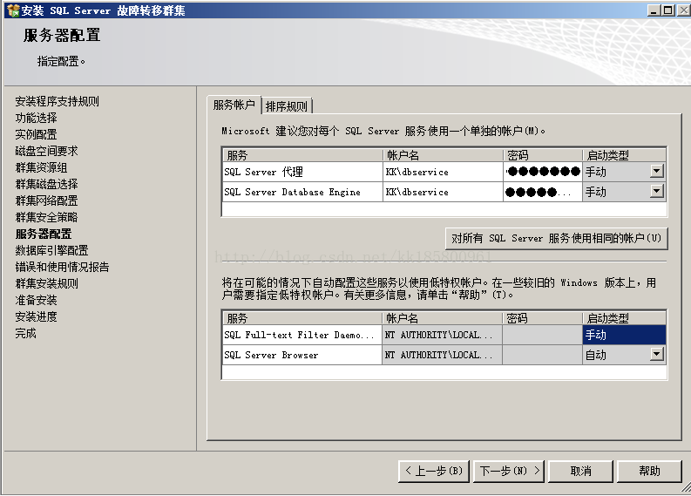Edit account name for SQL Server Database Engine
The width and height of the screenshot is (691, 496).
[443, 192]
